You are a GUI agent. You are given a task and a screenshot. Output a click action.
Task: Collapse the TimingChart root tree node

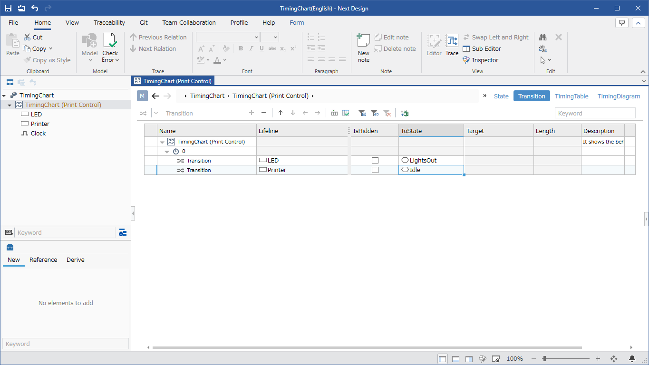click(x=4, y=96)
